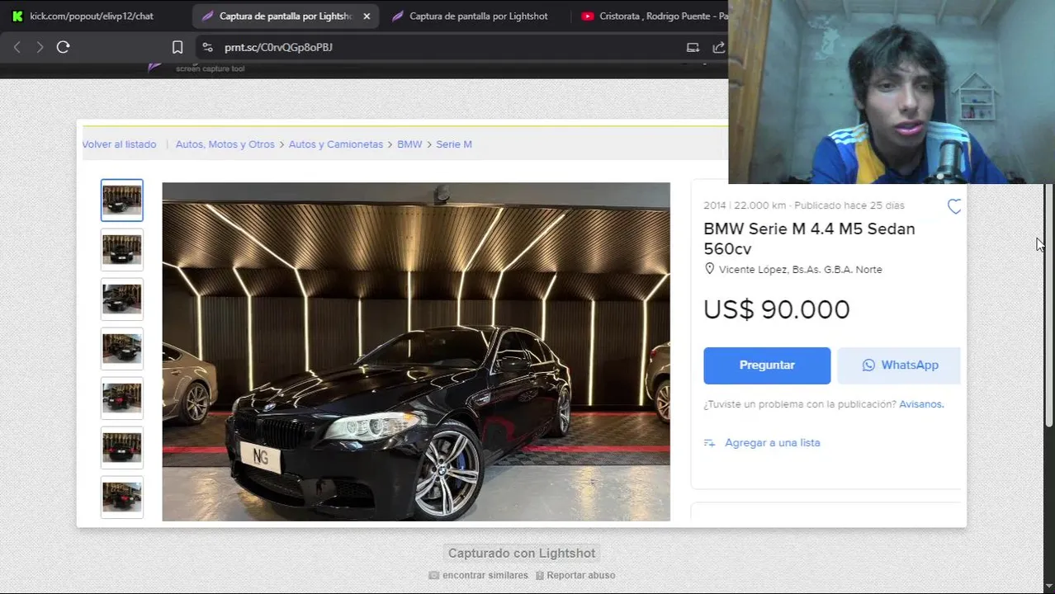The width and height of the screenshot is (1055, 594).
Task: Click Agregar a una lista
Action: [x=773, y=443]
